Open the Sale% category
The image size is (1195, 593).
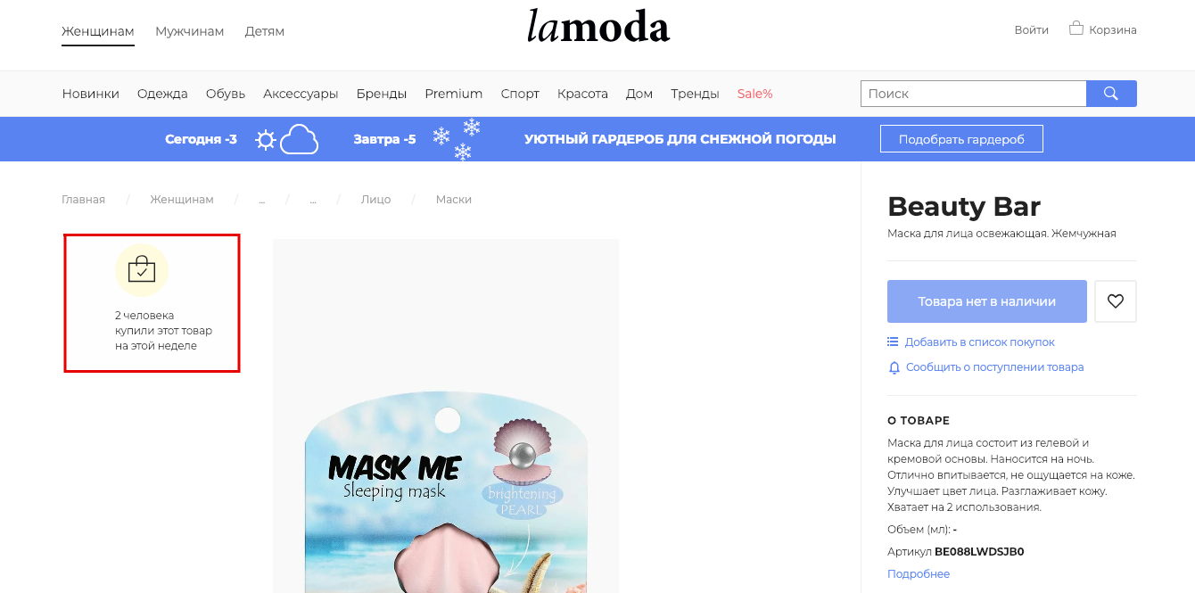754,94
